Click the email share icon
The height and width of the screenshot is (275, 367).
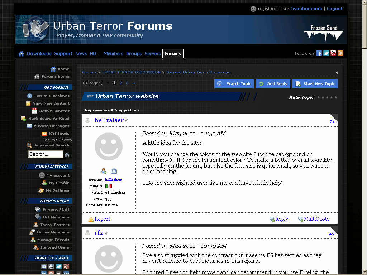click(x=44, y=266)
